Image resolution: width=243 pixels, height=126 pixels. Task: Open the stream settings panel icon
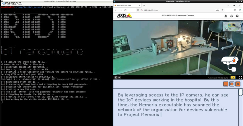(x=116, y=78)
